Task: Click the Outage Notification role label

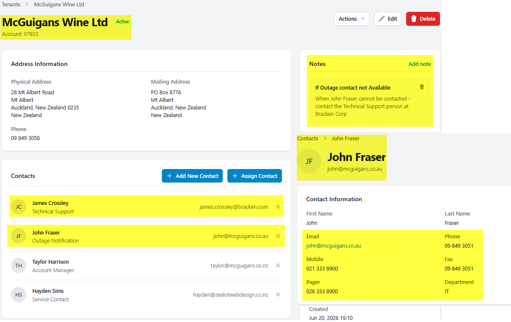Action: [55, 240]
